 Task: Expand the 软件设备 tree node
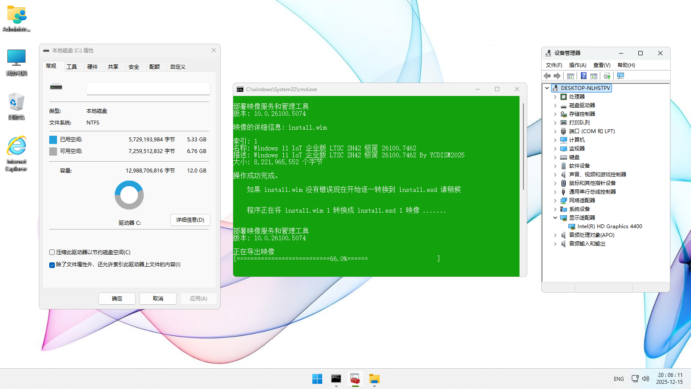coord(555,166)
